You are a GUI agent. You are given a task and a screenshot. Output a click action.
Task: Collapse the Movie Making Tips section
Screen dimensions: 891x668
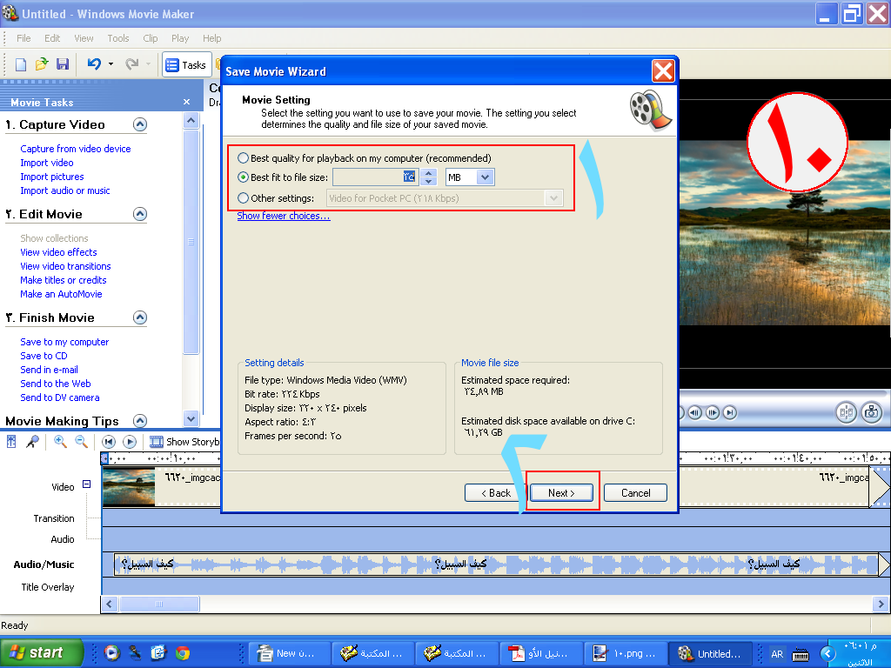(x=140, y=420)
